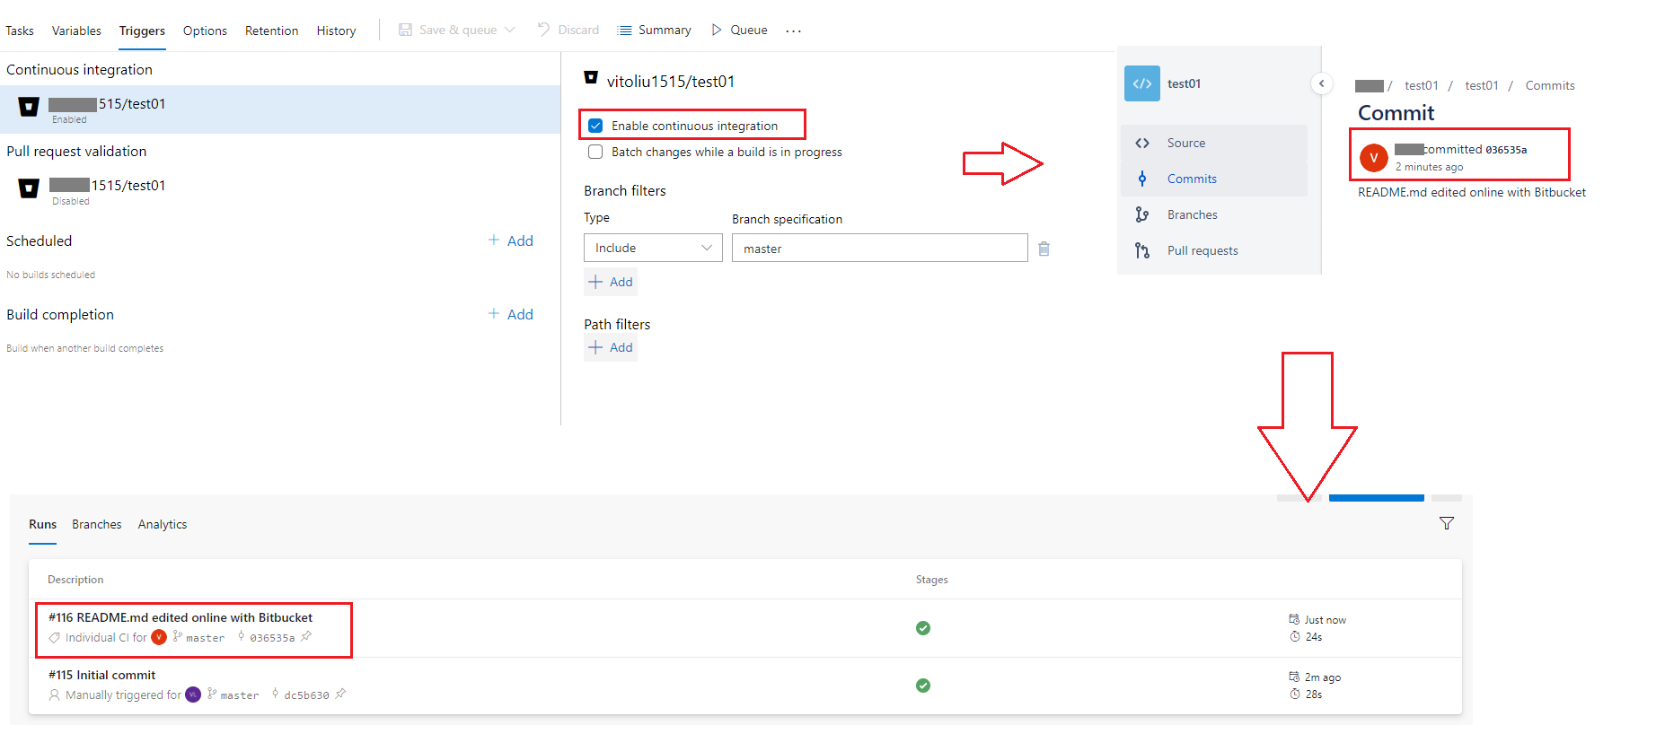Viewport: 1665px width, 734px height.
Task: Open the Retention tab
Action: pyautogui.click(x=271, y=31)
